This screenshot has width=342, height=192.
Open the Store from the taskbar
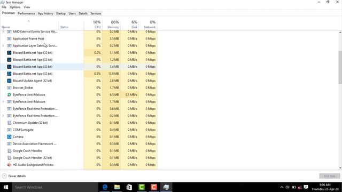(x=129, y=187)
